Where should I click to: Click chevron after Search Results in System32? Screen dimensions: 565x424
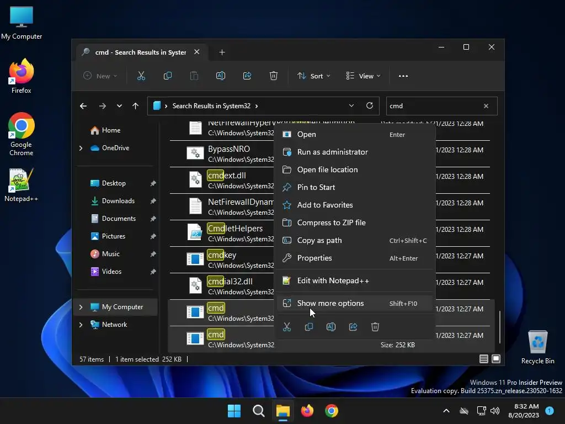[x=257, y=106]
